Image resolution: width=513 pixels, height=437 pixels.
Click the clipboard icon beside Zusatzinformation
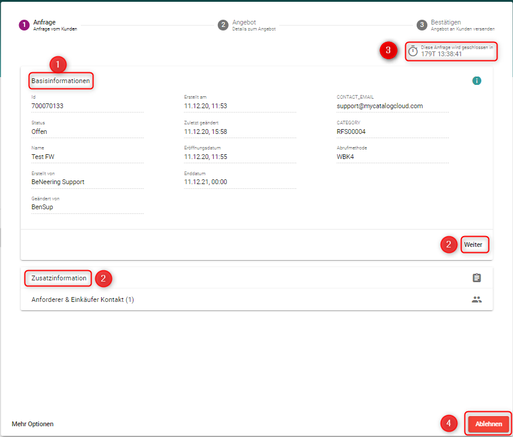(x=476, y=278)
